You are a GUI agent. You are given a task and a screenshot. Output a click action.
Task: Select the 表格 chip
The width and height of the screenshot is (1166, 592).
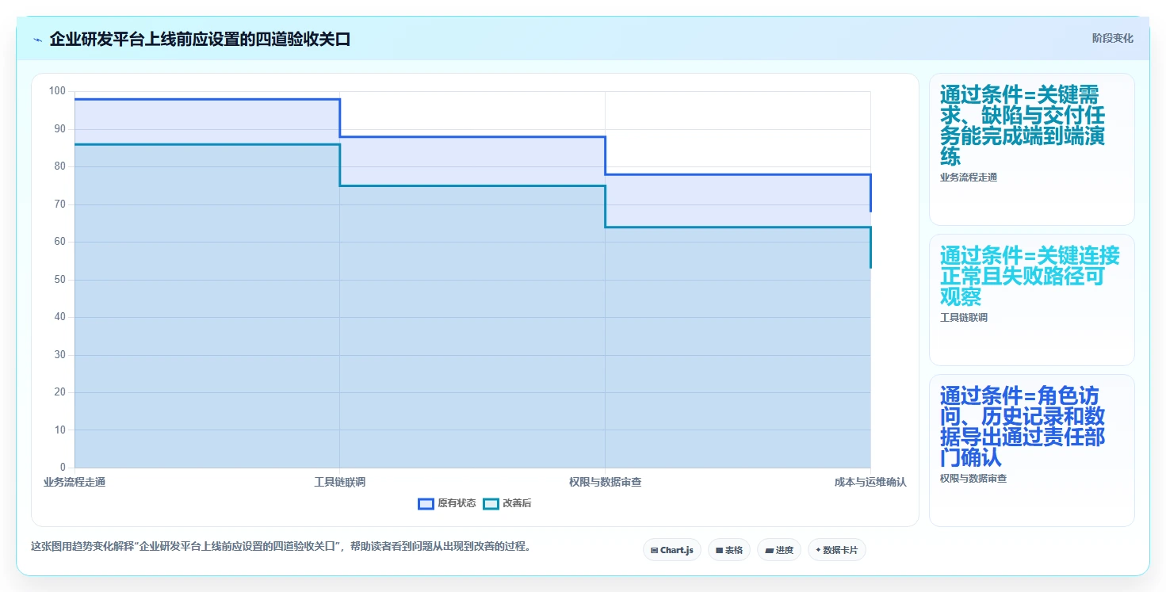click(728, 550)
